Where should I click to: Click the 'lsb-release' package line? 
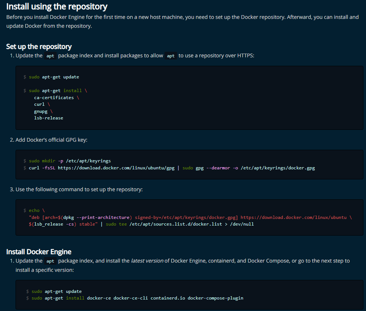pyautogui.click(x=49, y=118)
